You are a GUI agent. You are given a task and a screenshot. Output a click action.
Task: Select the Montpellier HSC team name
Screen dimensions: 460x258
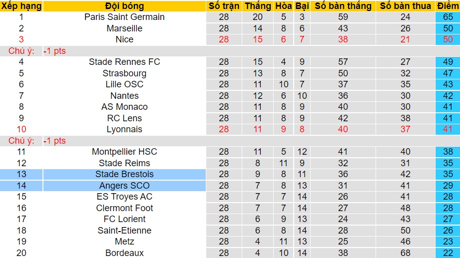click(x=124, y=152)
